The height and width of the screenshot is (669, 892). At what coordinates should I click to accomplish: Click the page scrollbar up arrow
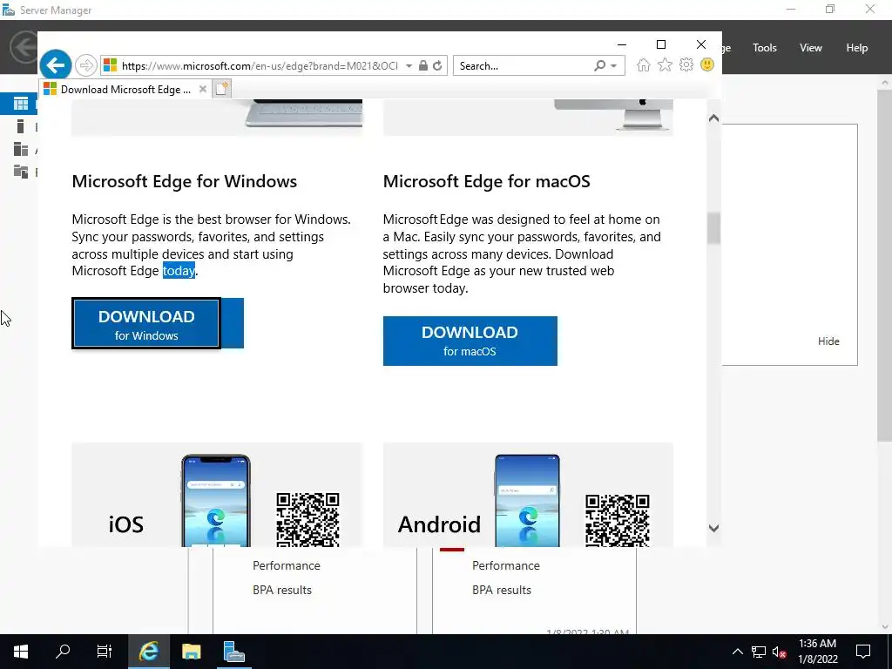tap(714, 118)
